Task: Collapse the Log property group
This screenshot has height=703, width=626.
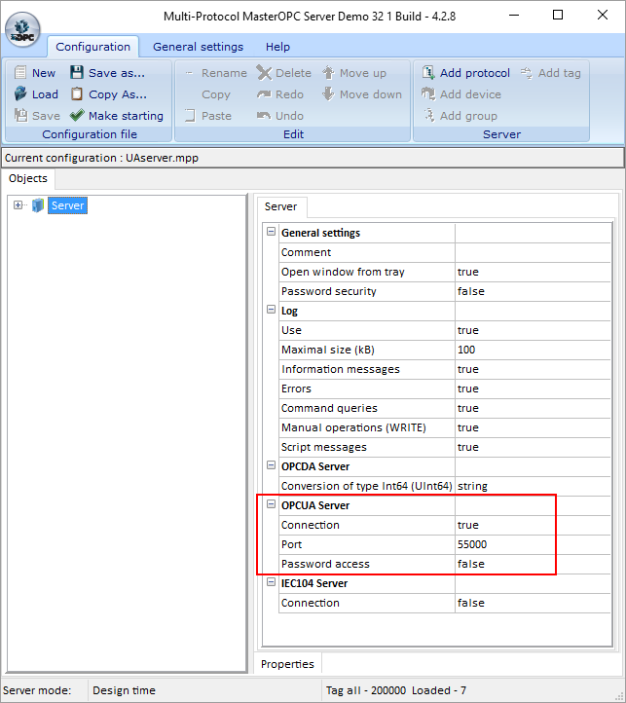Action: point(271,310)
